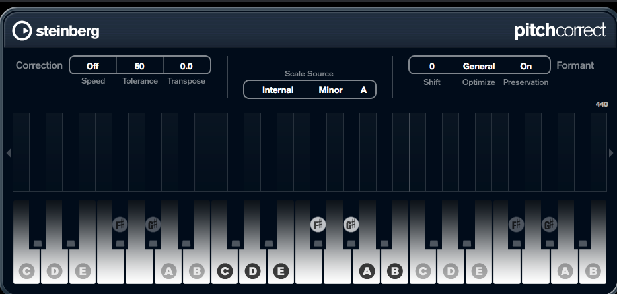Click the A note in the rightmost octave
Image resolution: width=617 pixels, height=294 pixels.
point(565,271)
